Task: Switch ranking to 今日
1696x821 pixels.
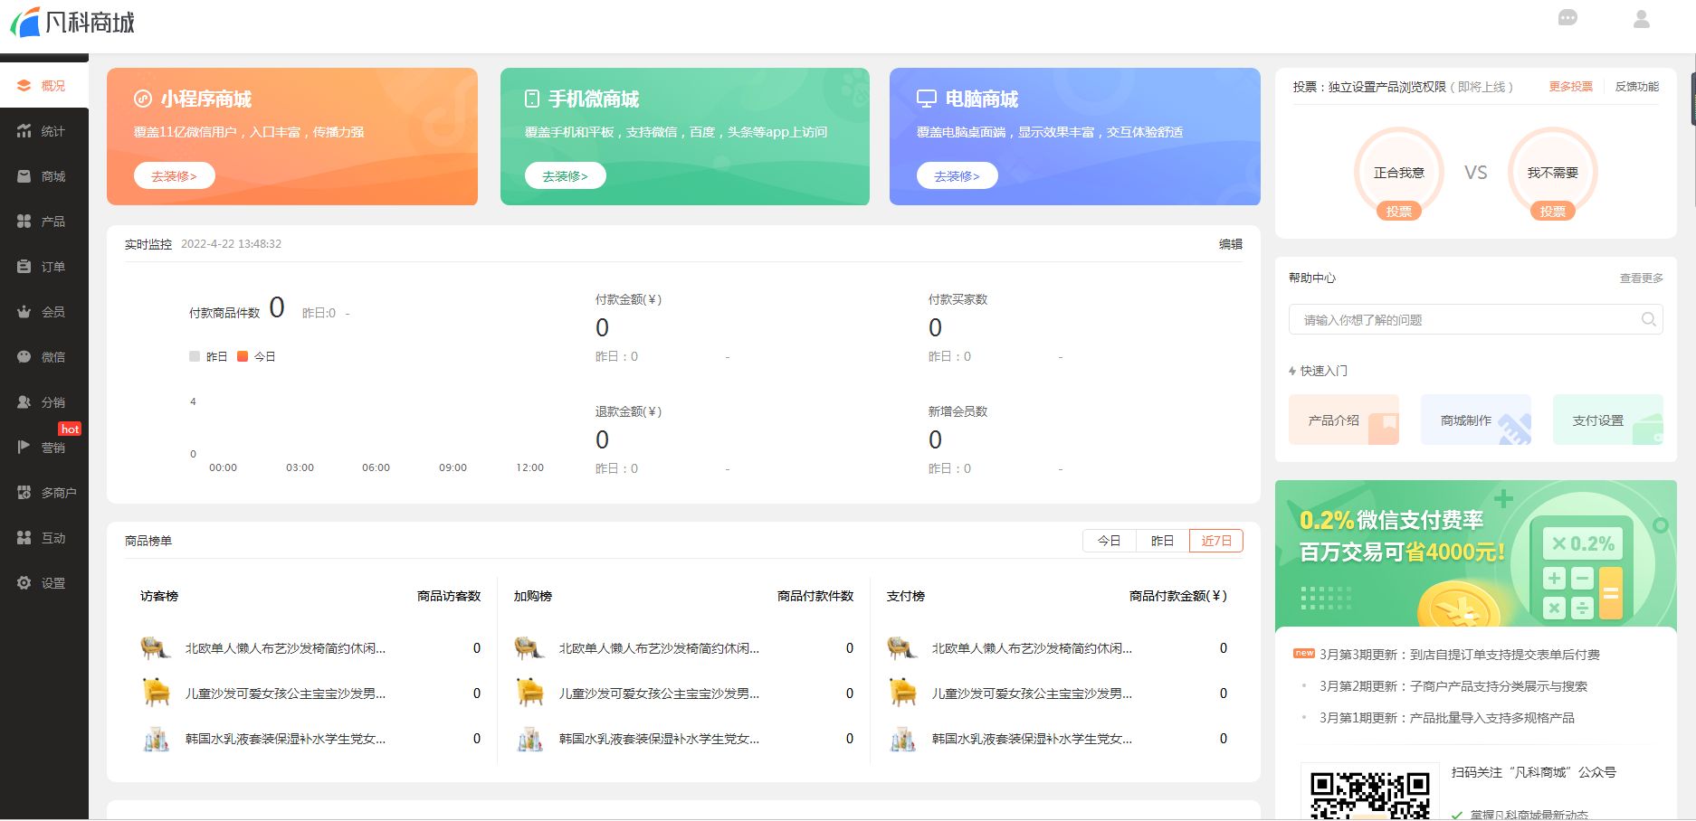Action: pyautogui.click(x=1109, y=541)
